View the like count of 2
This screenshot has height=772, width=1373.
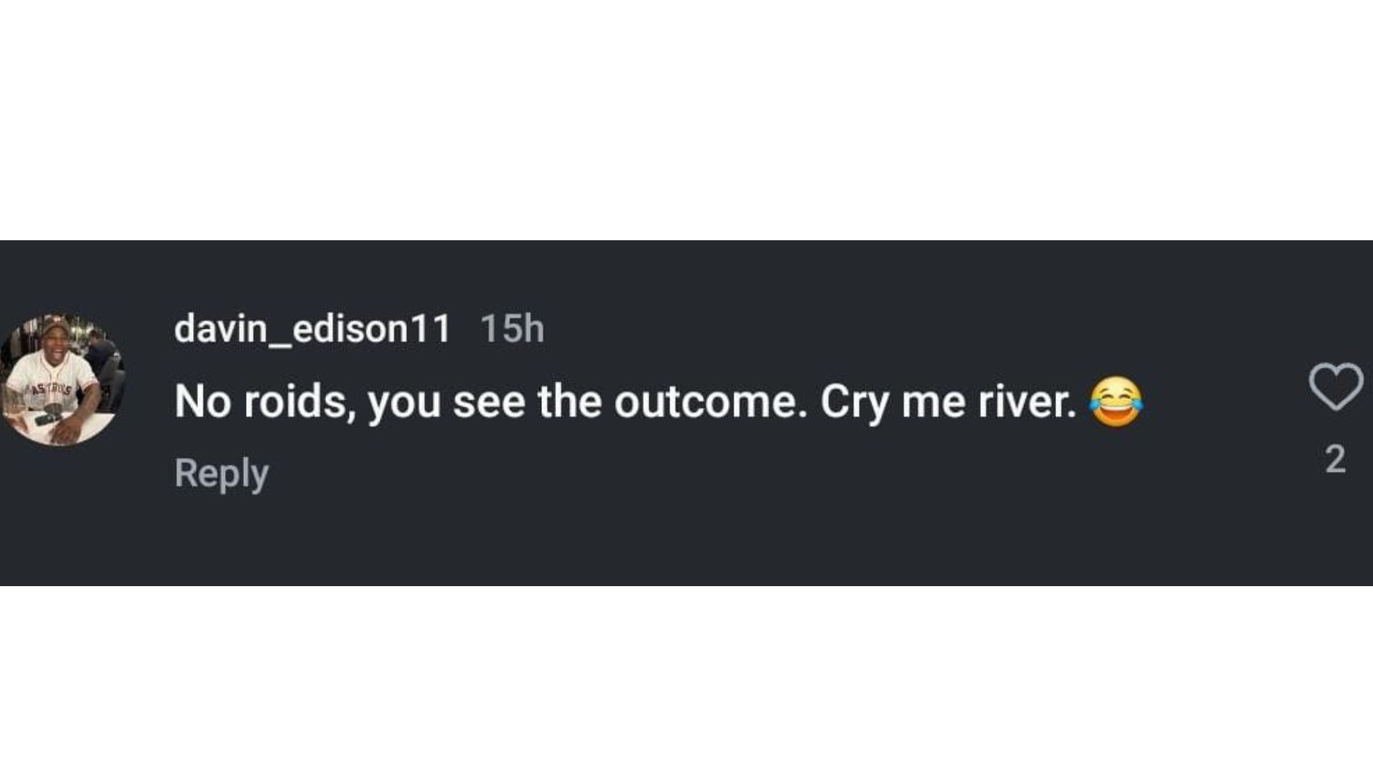1335,459
